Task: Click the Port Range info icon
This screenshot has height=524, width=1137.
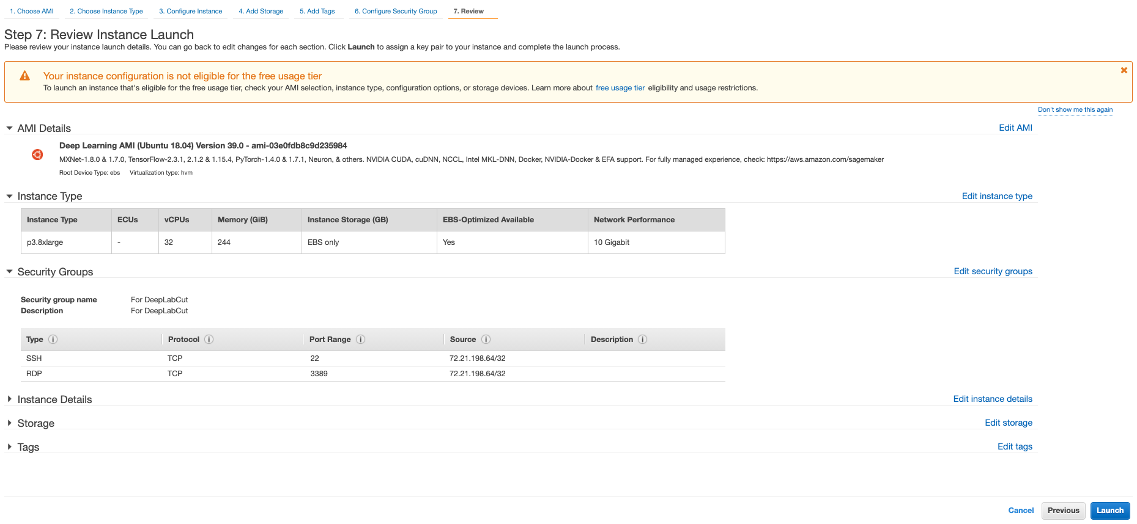Action: pyautogui.click(x=361, y=340)
